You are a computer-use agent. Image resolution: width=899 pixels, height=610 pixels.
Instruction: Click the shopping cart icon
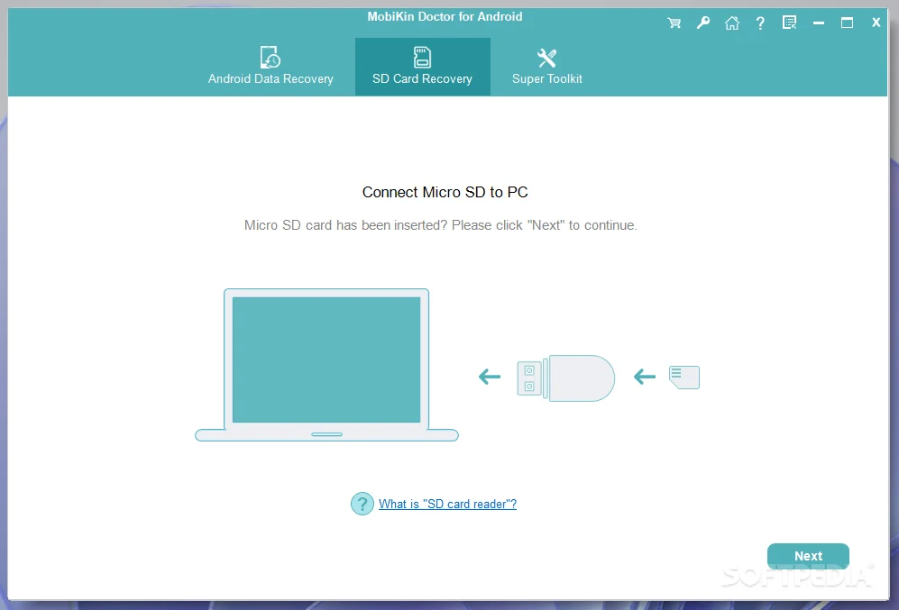[674, 23]
